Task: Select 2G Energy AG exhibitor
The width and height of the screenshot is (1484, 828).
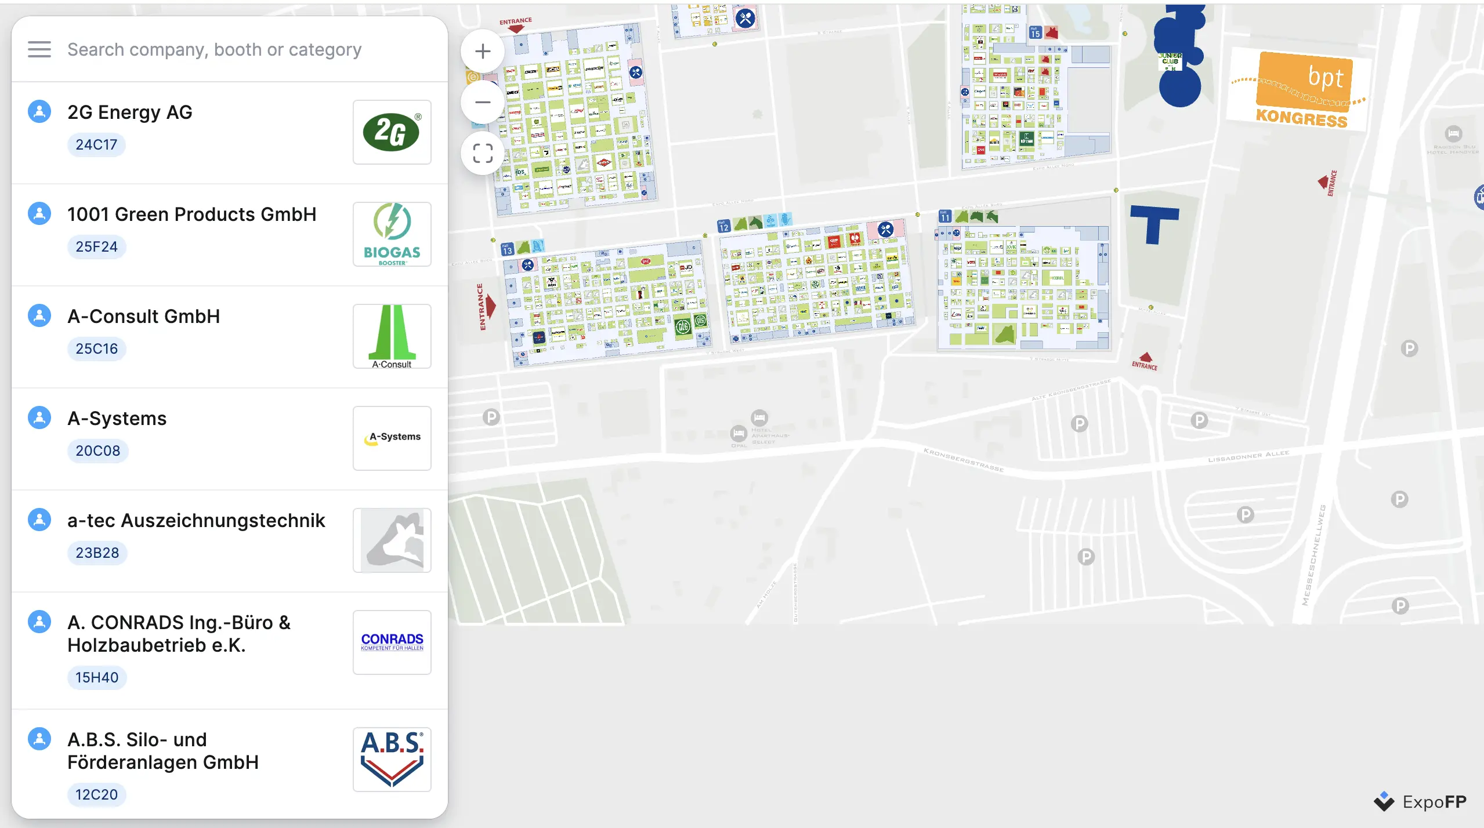Action: click(x=130, y=112)
